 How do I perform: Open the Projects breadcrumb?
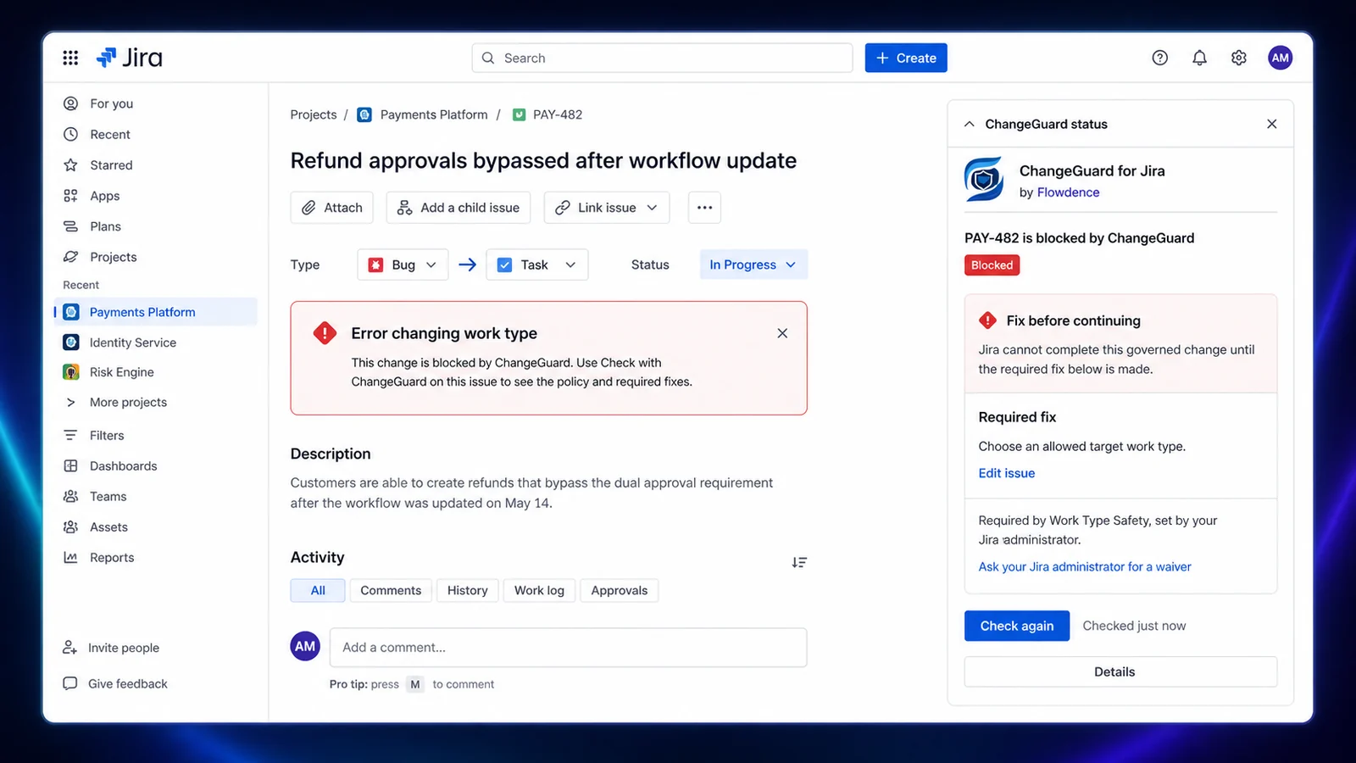(314, 114)
